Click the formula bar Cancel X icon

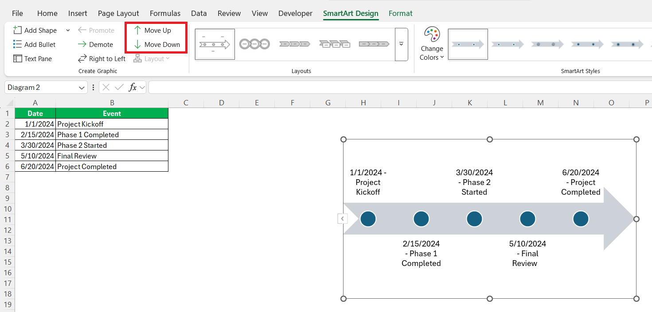pos(106,88)
